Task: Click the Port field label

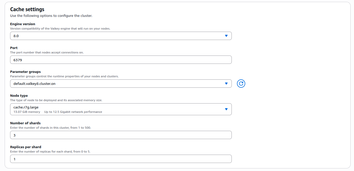Action: pyautogui.click(x=14, y=48)
